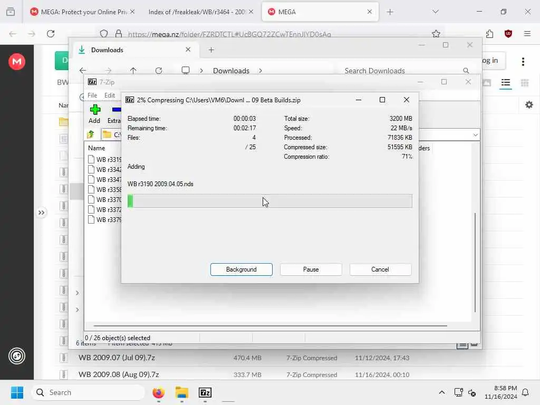Open notifications bell in taskbar
The image size is (540, 405).
point(525,392)
